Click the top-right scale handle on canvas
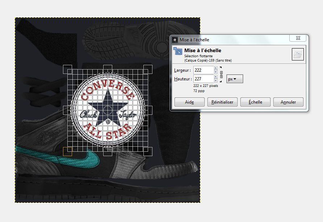Screen dimensions: 323x222 pos(148,70)
